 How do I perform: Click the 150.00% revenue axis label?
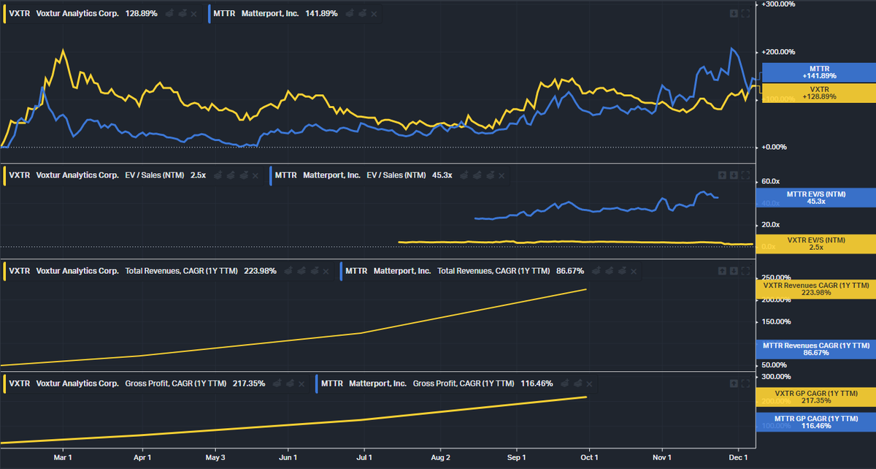tap(775, 322)
